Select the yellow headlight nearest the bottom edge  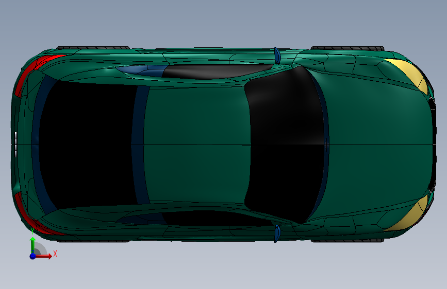pos(410,216)
